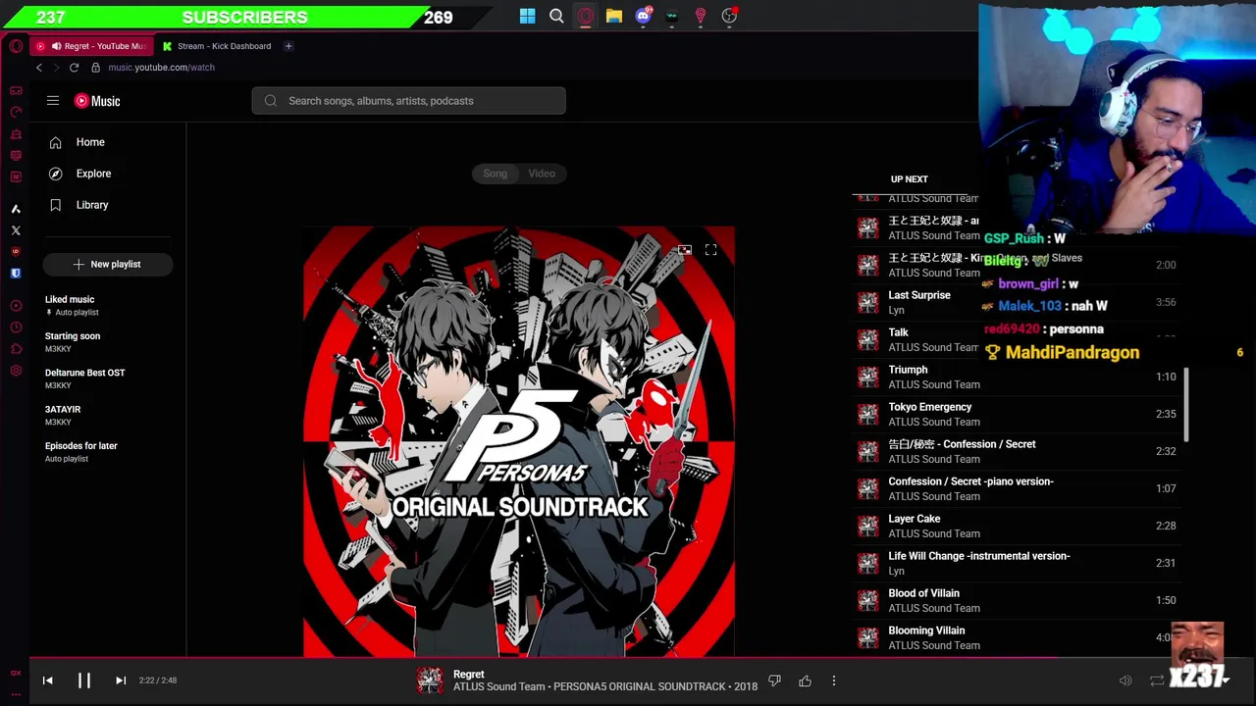The width and height of the screenshot is (1256, 706).
Task: Switch to Song mode
Action: (x=495, y=174)
